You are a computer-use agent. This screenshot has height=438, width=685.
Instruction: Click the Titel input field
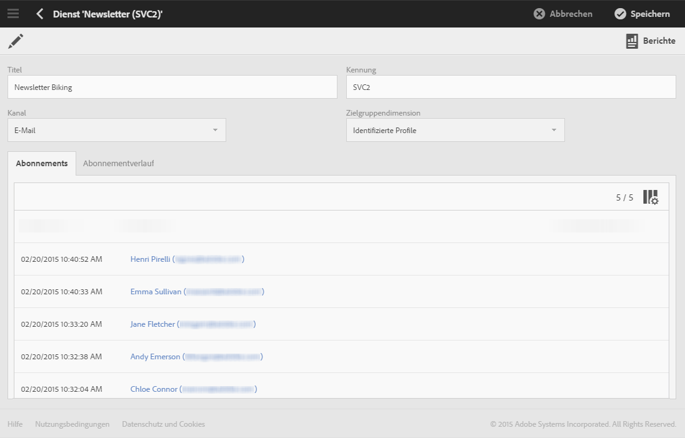(172, 87)
